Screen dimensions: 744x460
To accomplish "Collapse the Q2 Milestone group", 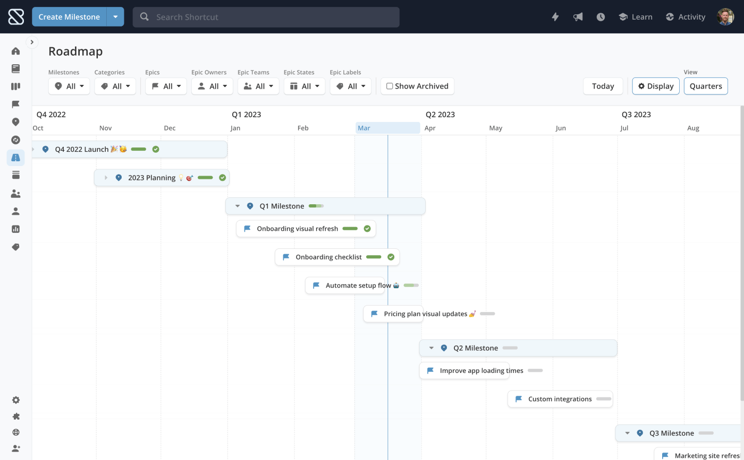I will pos(432,348).
